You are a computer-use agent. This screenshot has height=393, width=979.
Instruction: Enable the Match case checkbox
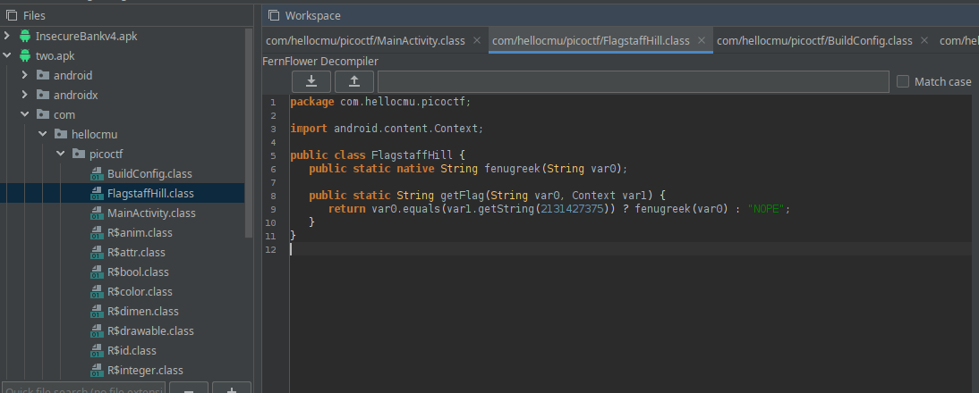902,81
